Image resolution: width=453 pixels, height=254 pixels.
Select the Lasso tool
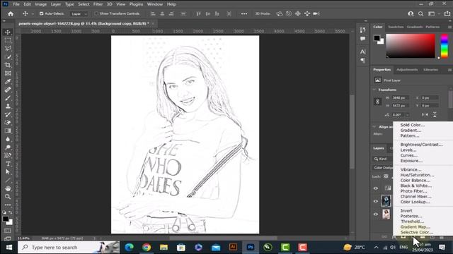8,49
